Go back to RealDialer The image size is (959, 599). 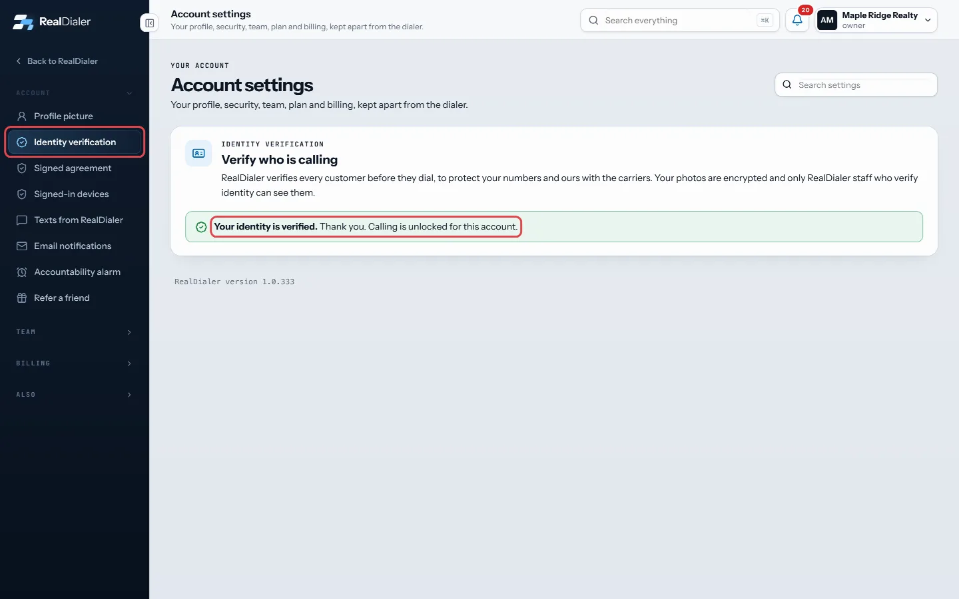point(57,61)
